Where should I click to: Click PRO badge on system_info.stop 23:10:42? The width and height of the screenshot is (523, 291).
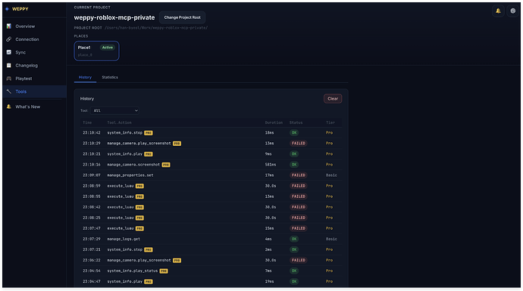point(149,133)
